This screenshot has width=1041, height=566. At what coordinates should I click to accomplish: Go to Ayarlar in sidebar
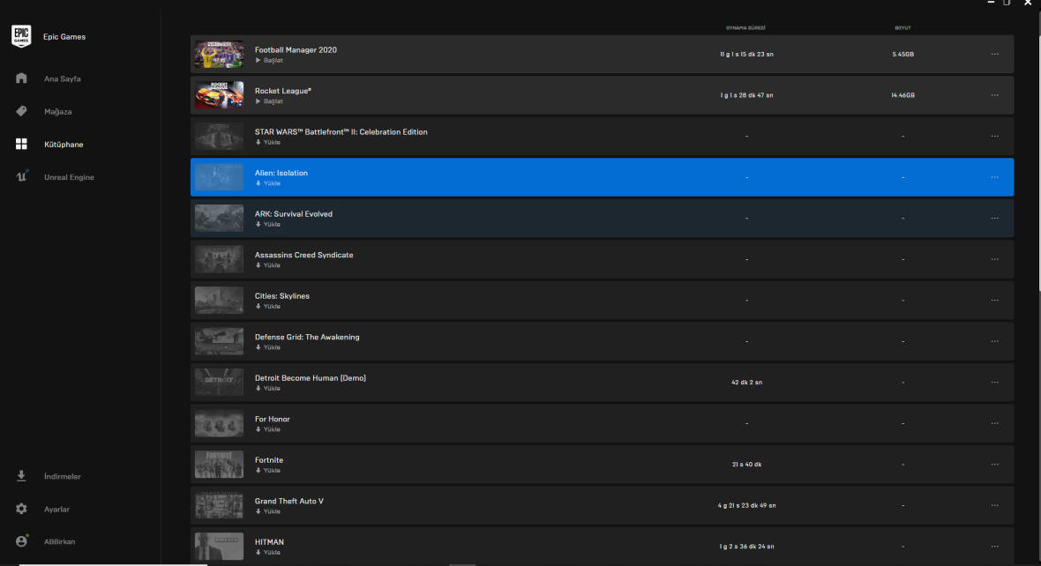(x=56, y=510)
